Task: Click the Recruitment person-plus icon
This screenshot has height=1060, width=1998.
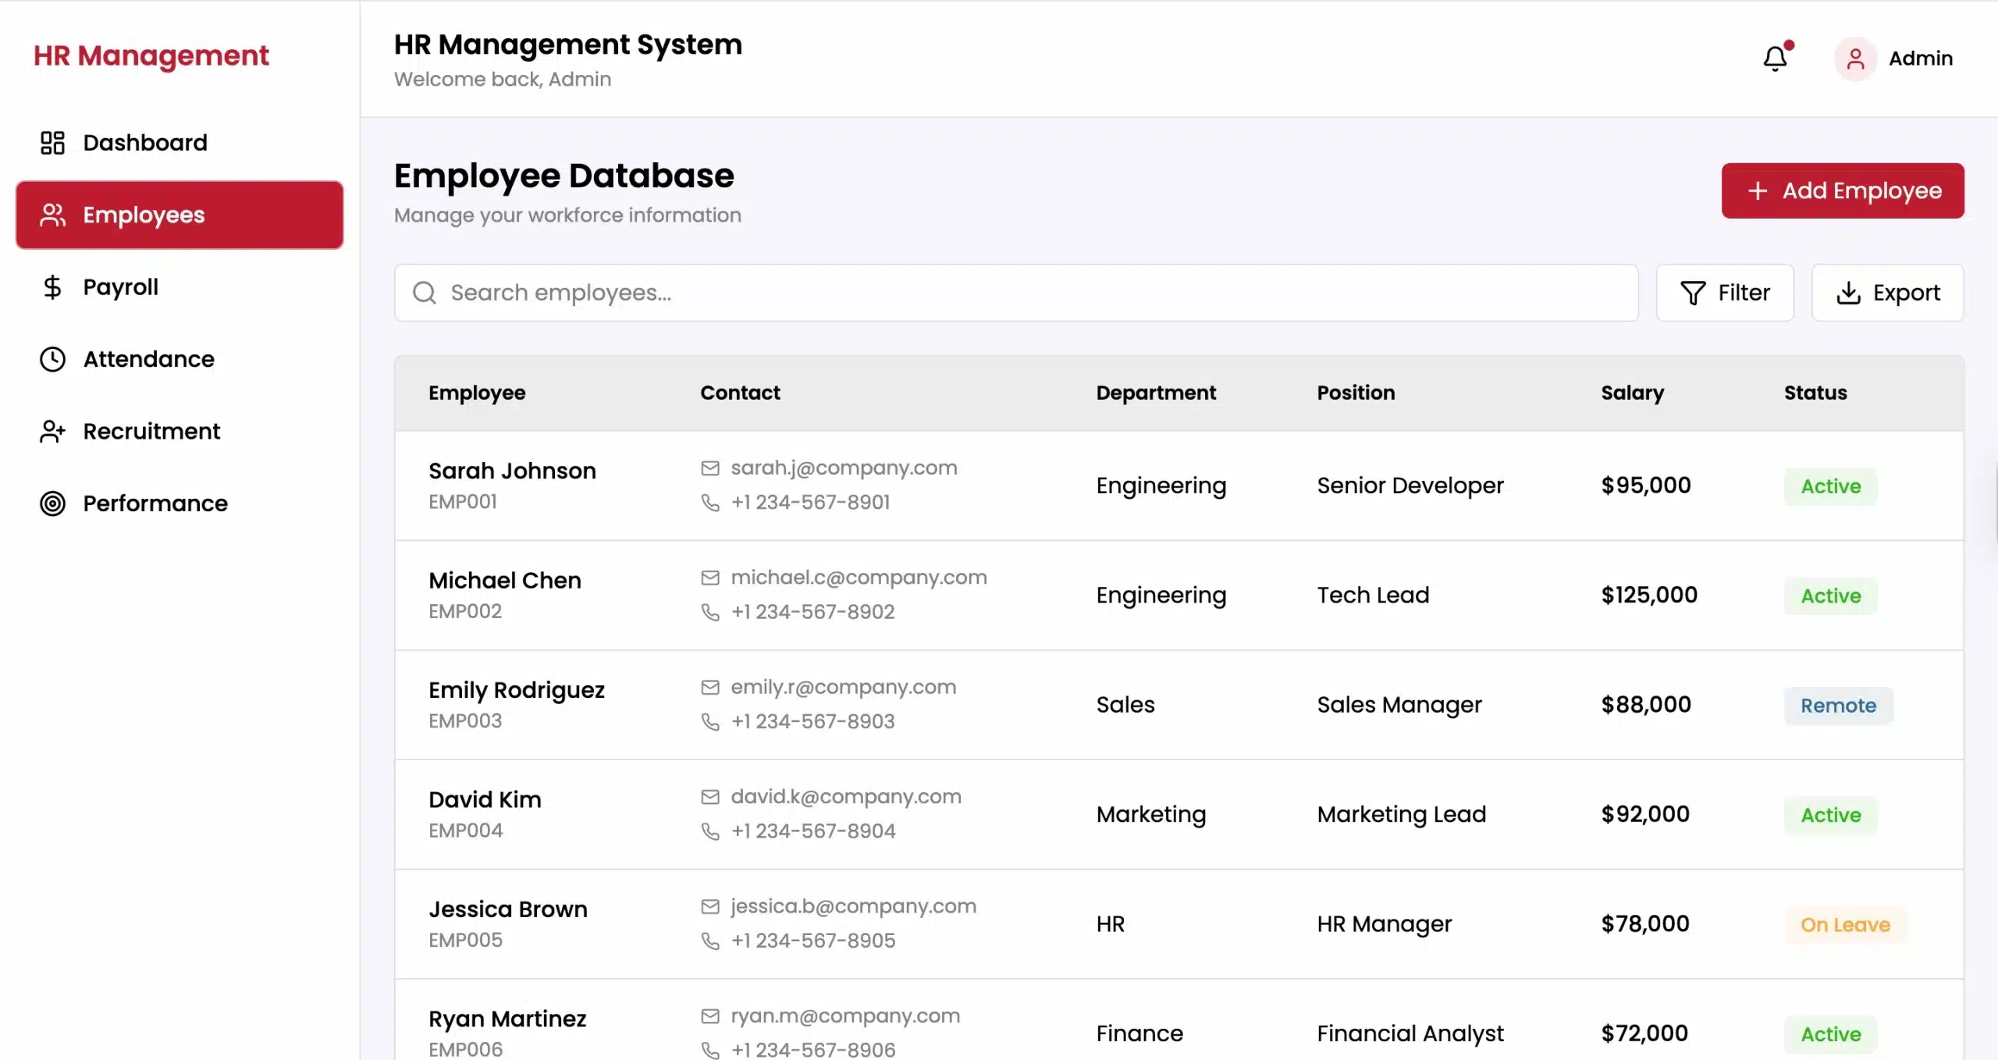Action: 52,432
